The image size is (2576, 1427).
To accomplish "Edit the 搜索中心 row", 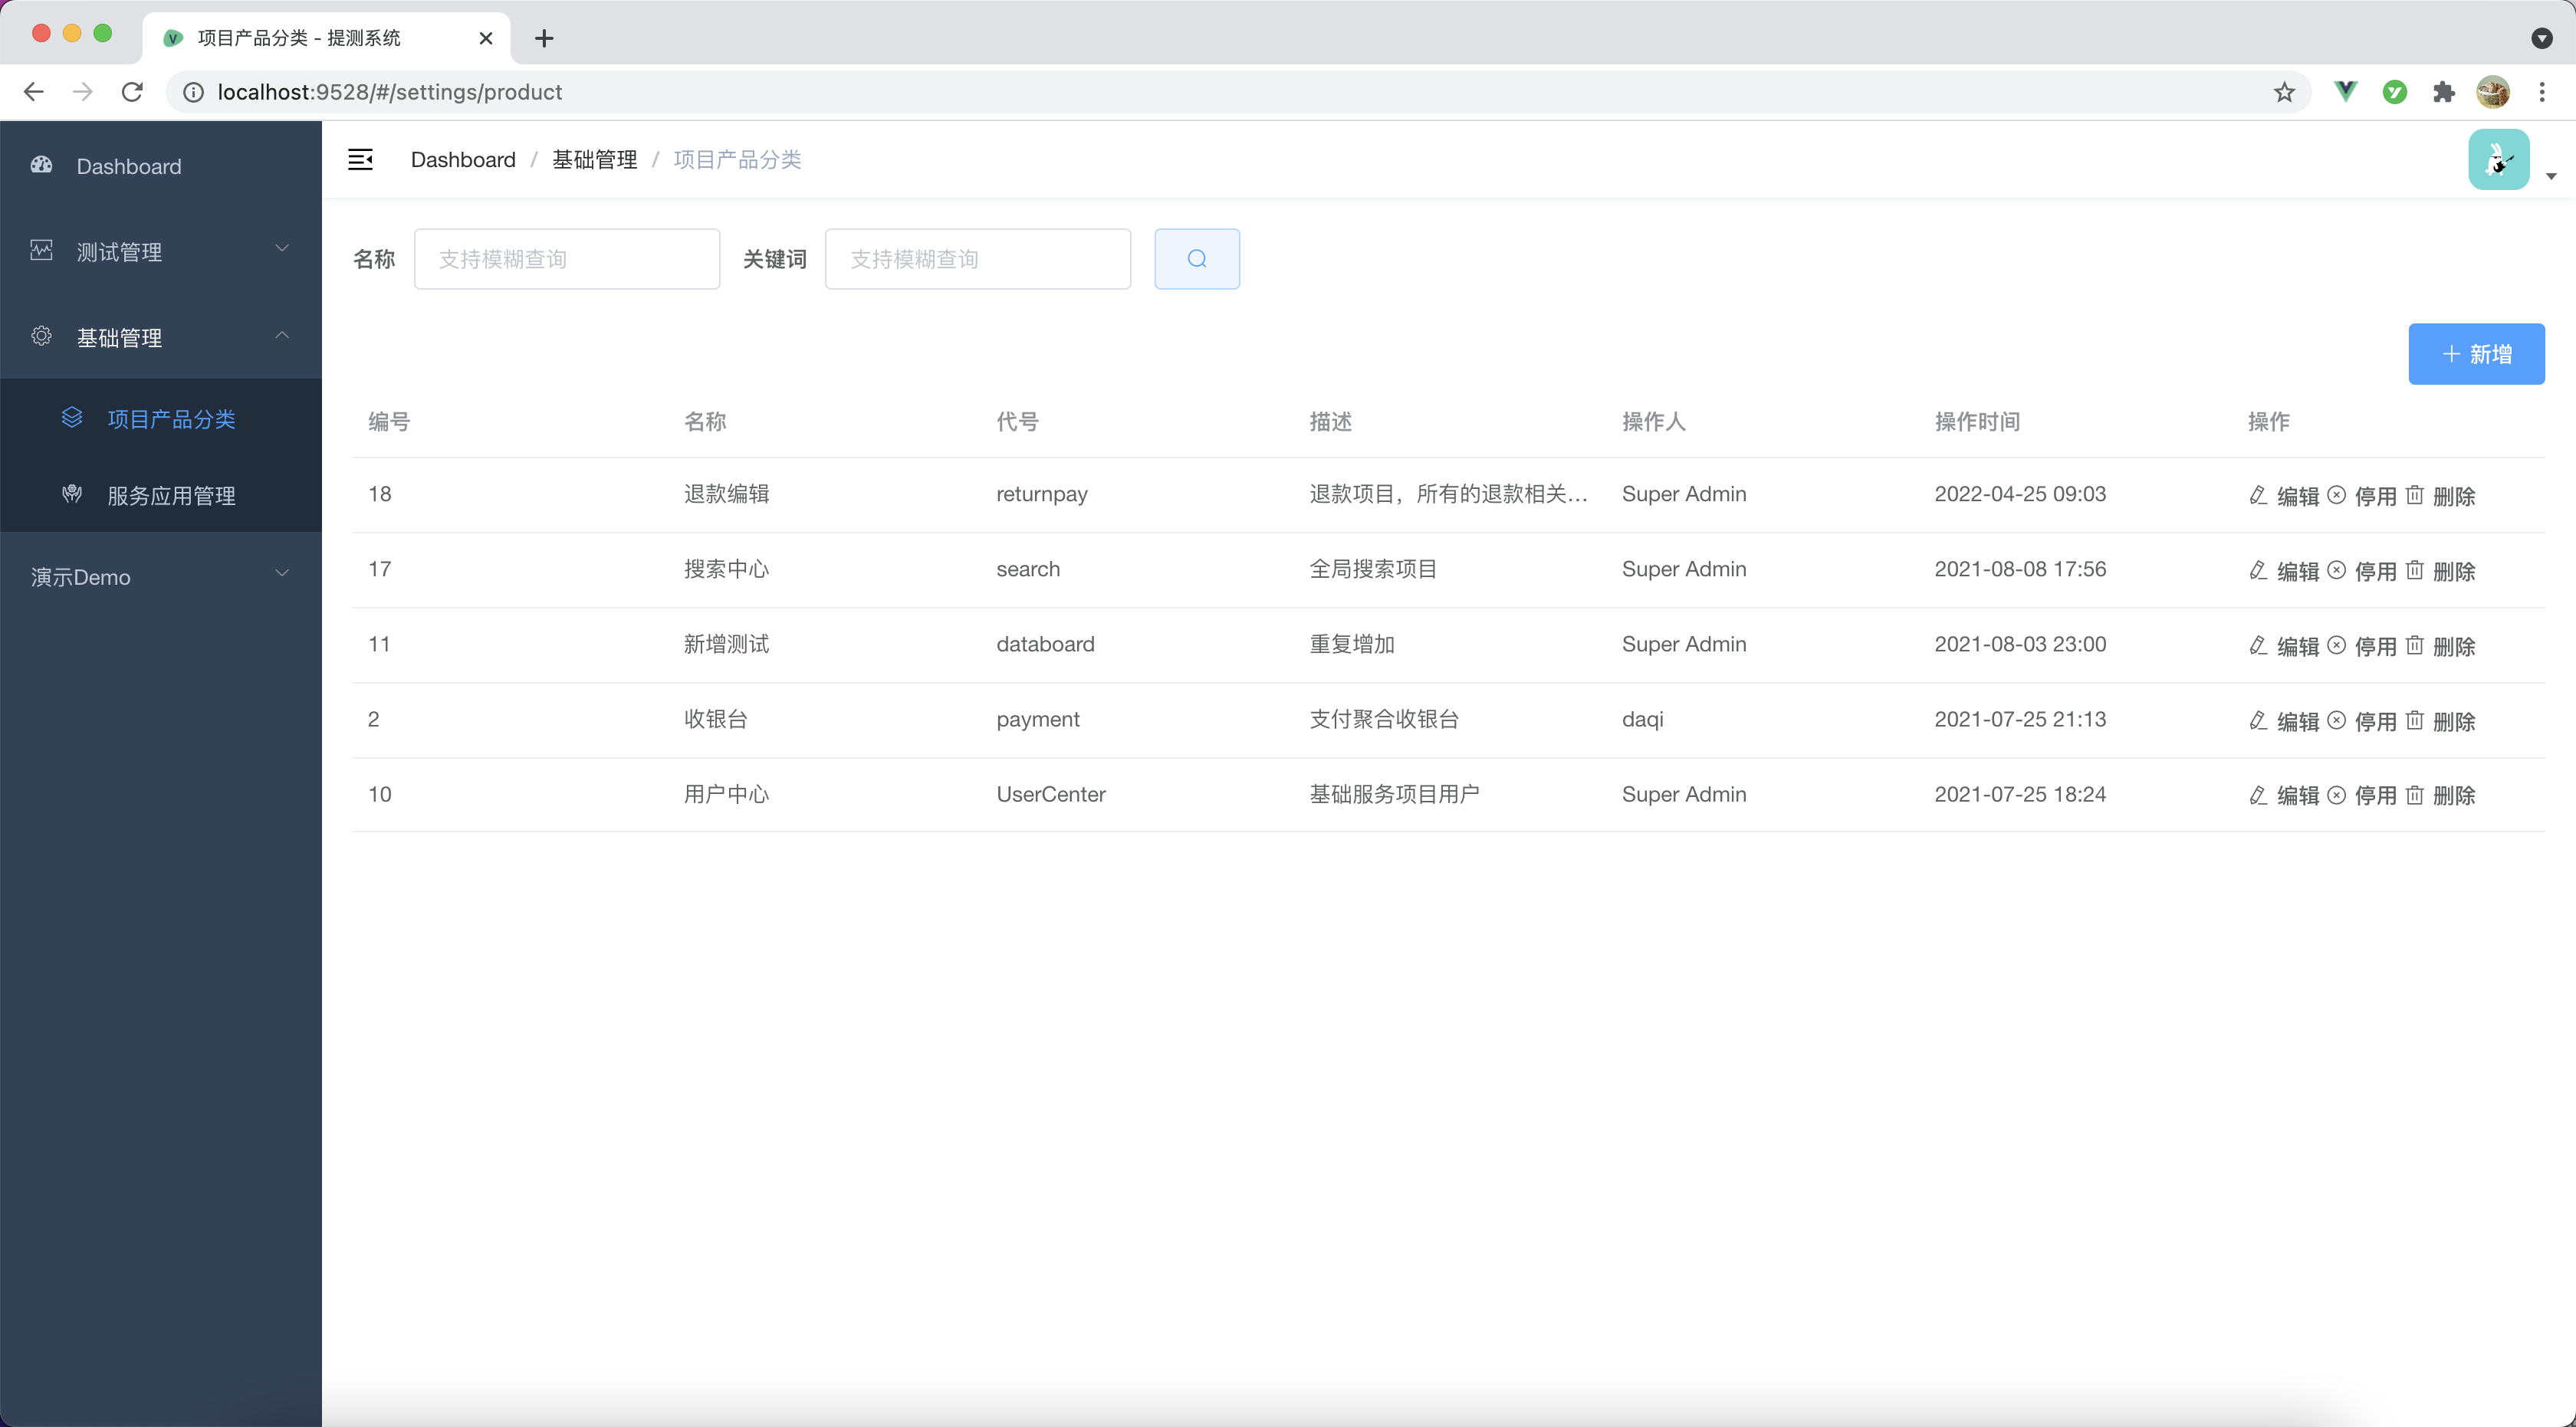I will pyautogui.click(x=2283, y=571).
